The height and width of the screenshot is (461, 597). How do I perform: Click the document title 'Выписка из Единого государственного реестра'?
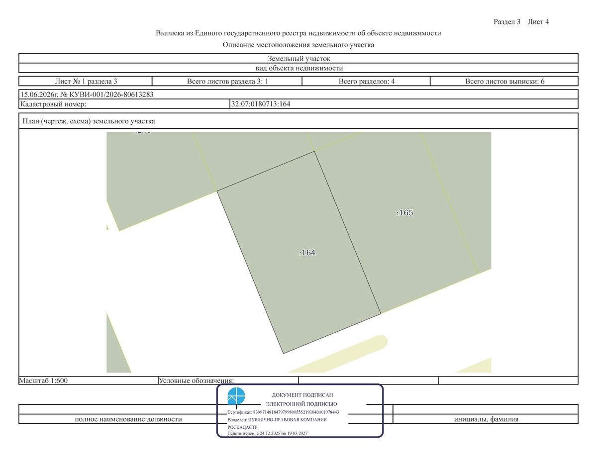(x=298, y=33)
